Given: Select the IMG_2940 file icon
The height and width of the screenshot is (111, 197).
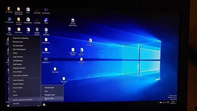Looking at the screenshot, I should 37,21.
